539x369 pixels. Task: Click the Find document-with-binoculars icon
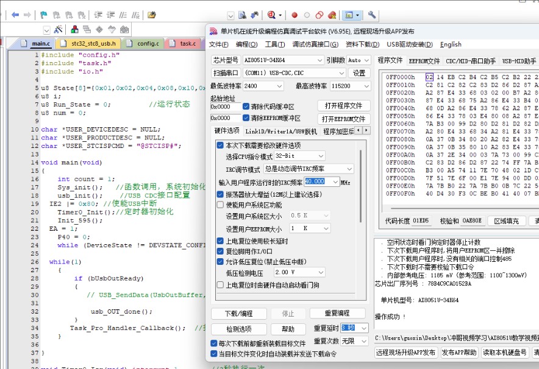click(242, 15)
